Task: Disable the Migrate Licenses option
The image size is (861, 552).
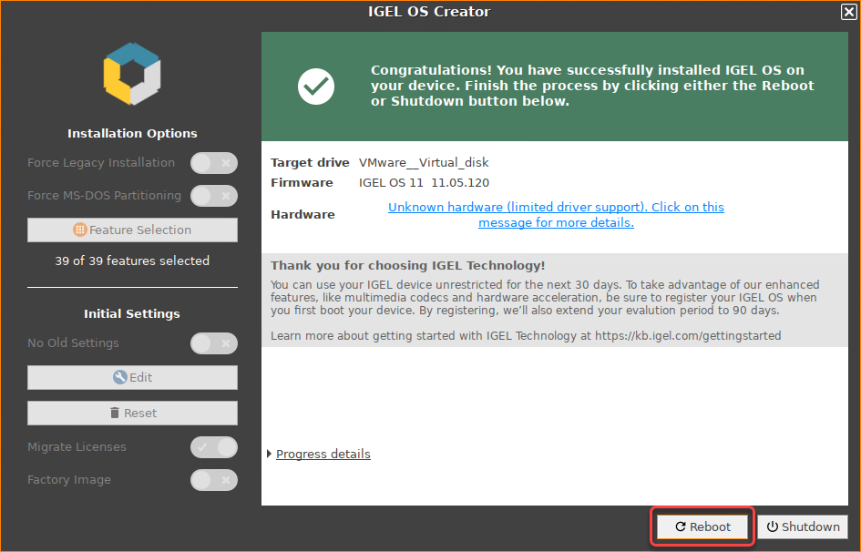Action: (x=213, y=447)
